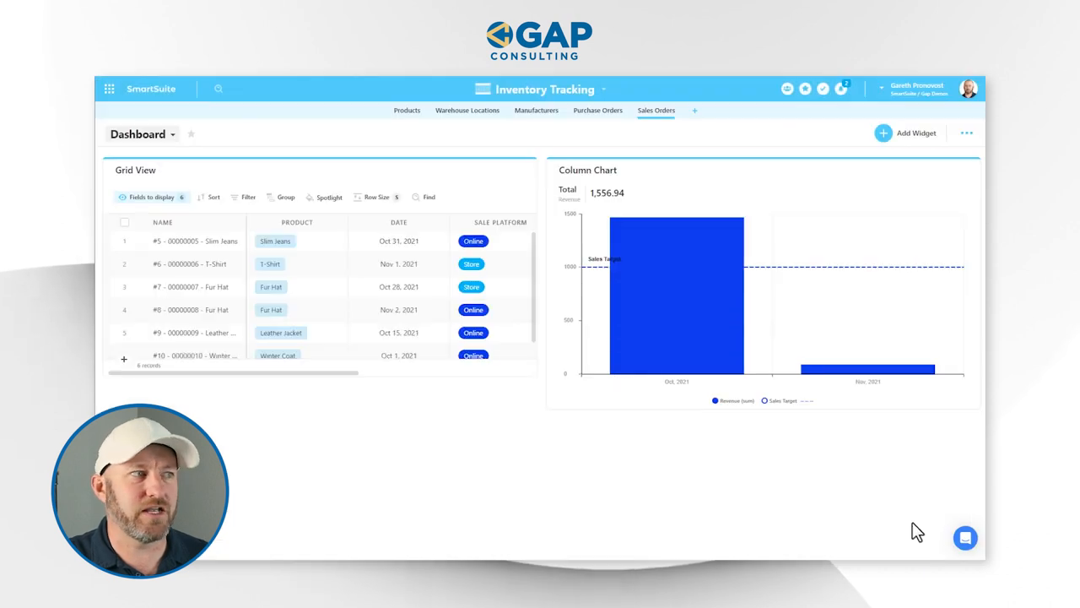Switch to Purchase Orders tab

point(598,111)
